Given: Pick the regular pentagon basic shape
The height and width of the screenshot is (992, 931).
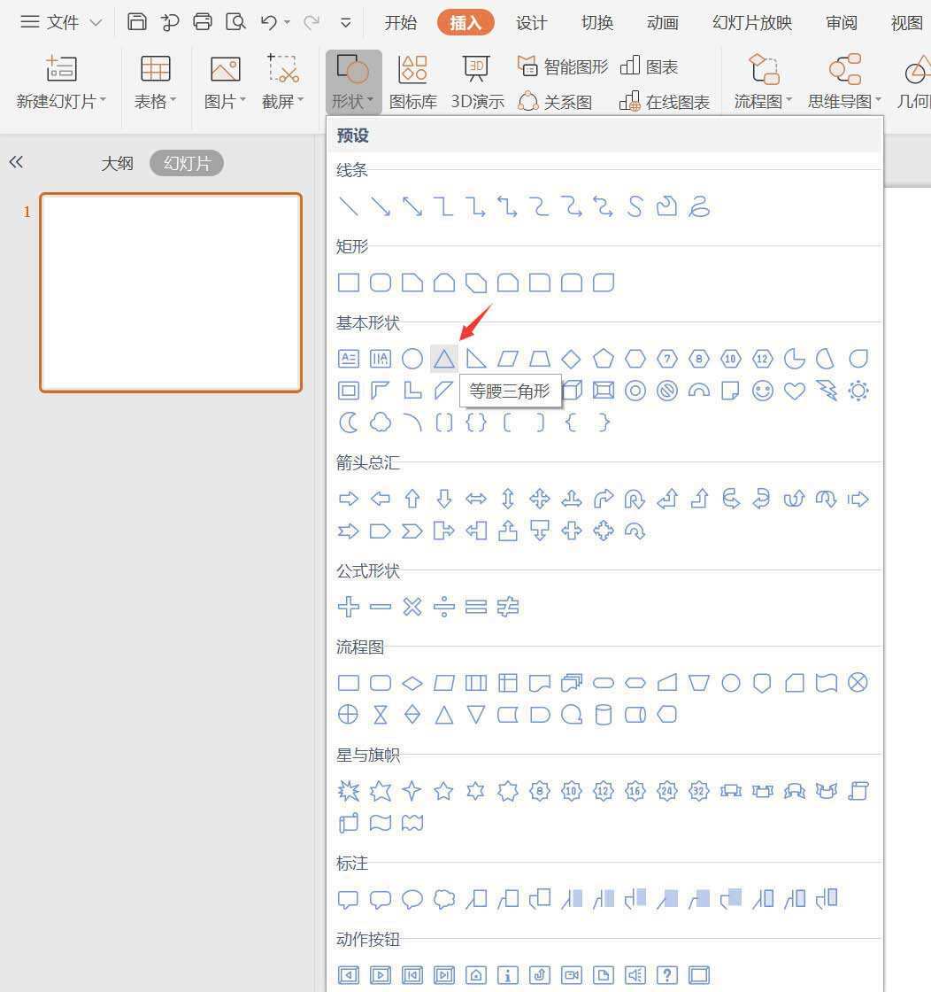Looking at the screenshot, I should pyautogui.click(x=603, y=360).
